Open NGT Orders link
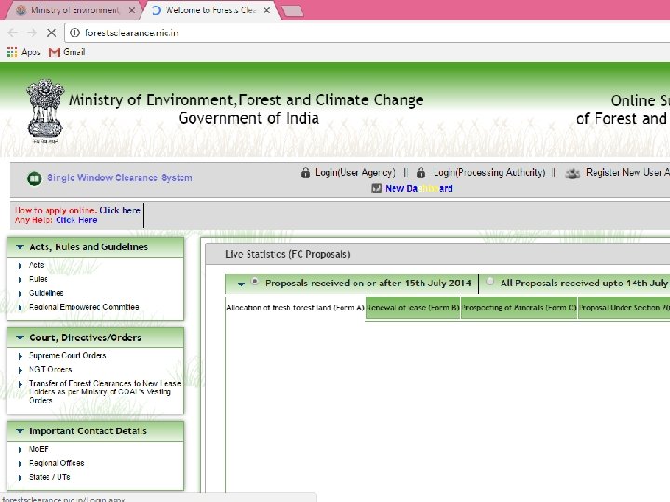The image size is (670, 502). click(50, 370)
